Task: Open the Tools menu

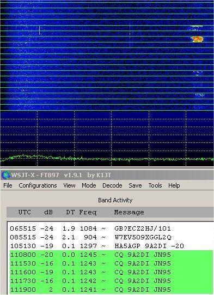Action: pyautogui.click(x=155, y=185)
